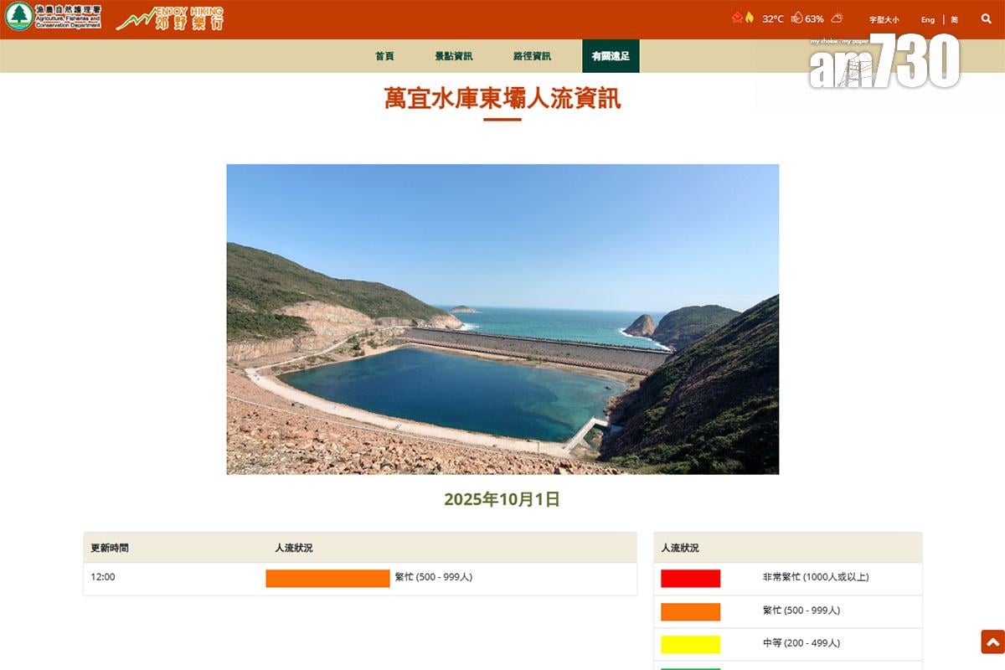Viewport: 1005px width, 670px height.
Task: Open the Enjoy Hiking 郊野樂行 logo
Action: click(170, 18)
